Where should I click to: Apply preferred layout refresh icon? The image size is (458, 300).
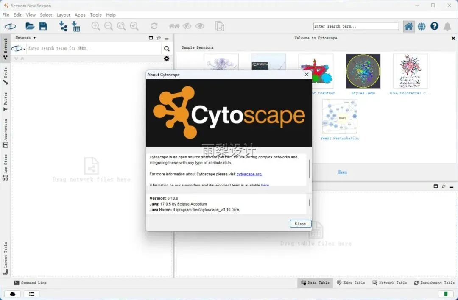(x=154, y=26)
